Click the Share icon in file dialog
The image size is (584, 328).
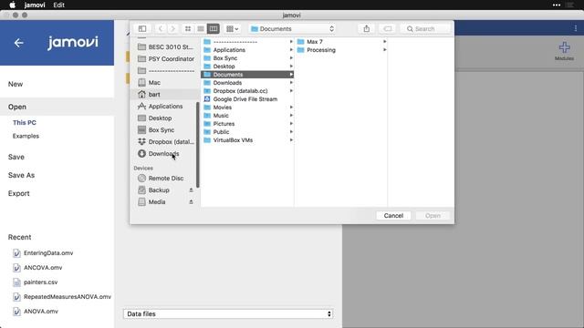click(367, 28)
